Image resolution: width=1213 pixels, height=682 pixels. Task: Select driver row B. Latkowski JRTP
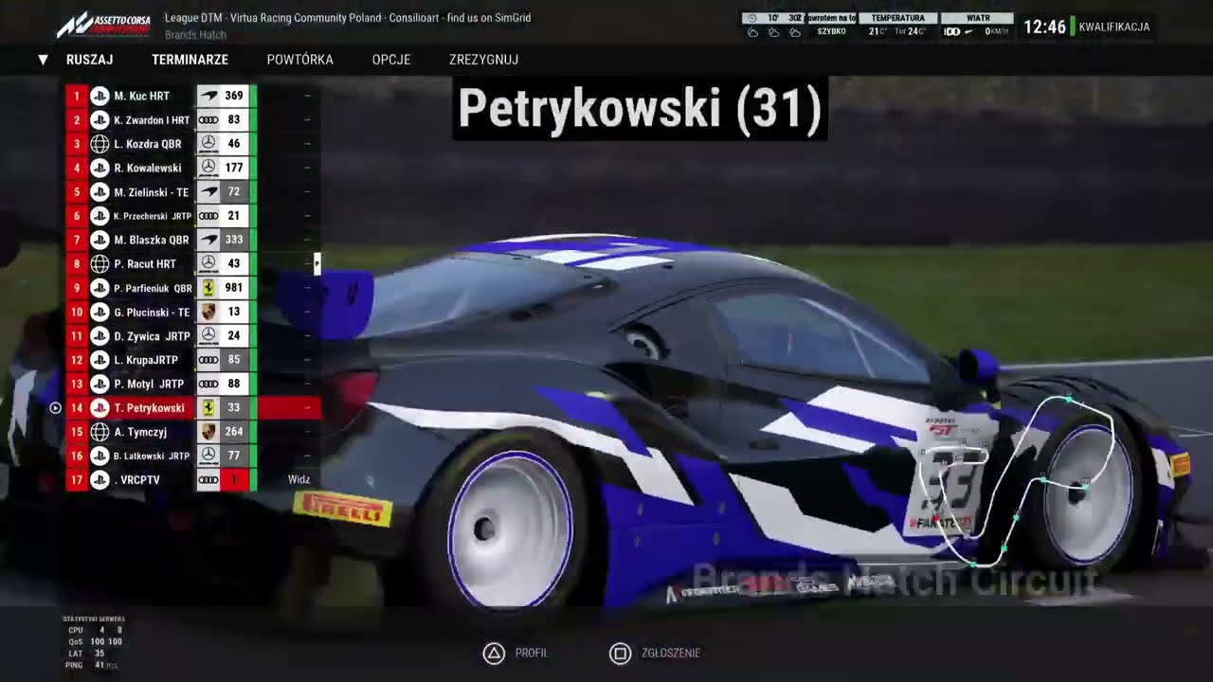(x=193, y=456)
